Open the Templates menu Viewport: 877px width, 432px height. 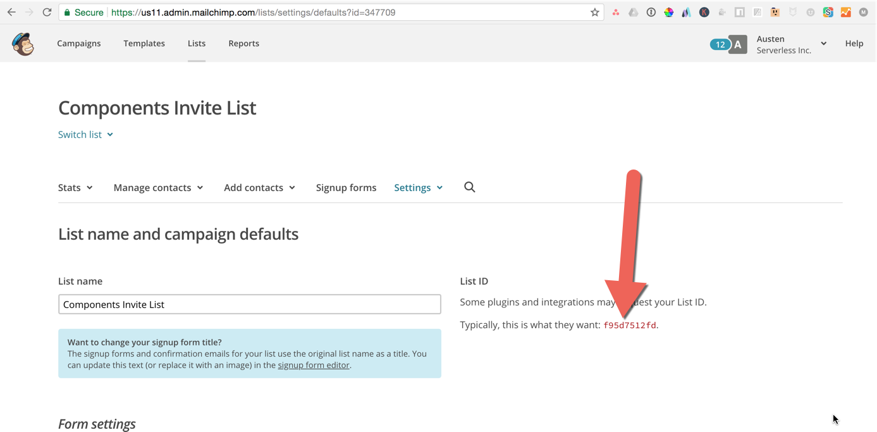[144, 44]
